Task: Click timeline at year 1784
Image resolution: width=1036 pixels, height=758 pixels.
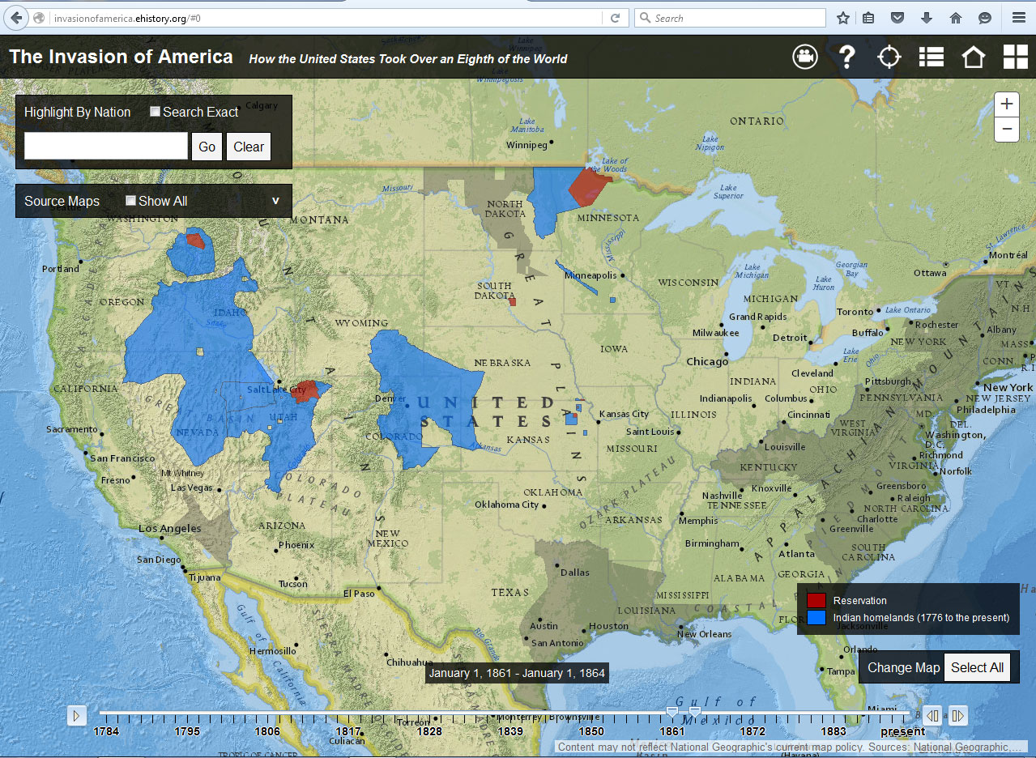Action: 106,731
